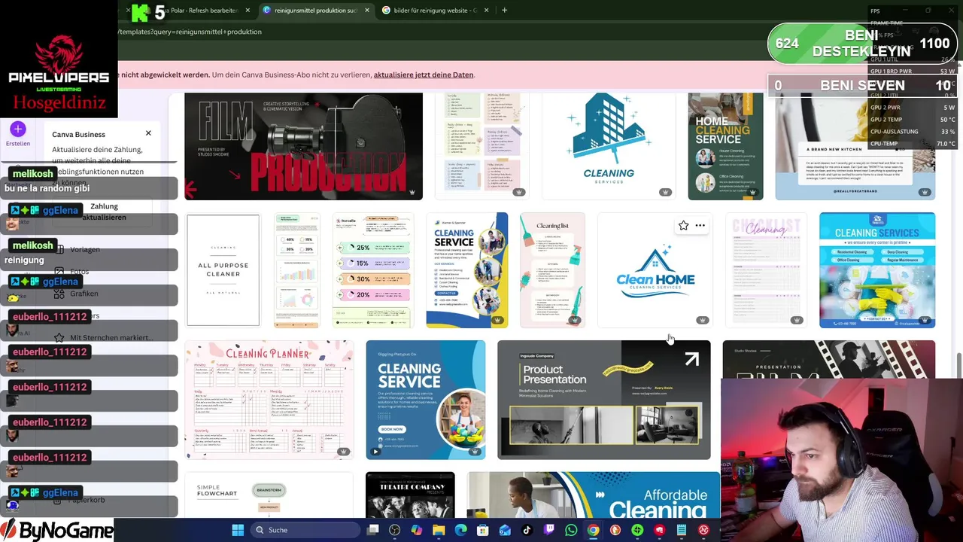Click the Chrome taskbar icon
Image resolution: width=963 pixels, height=542 pixels.
coord(593,530)
